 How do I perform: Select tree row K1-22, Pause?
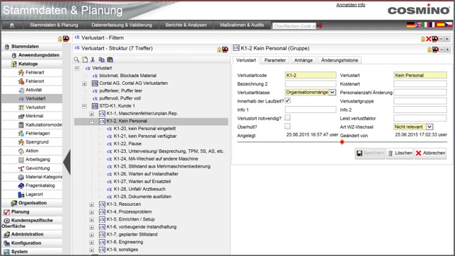(x=127, y=144)
